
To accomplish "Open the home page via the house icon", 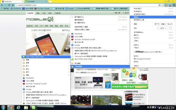I will pyautogui.click(x=13, y=5).
